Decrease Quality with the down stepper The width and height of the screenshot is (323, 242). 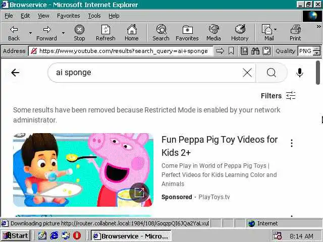coord(317,53)
